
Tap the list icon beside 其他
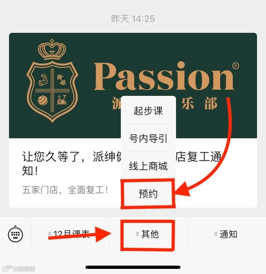click(x=137, y=233)
